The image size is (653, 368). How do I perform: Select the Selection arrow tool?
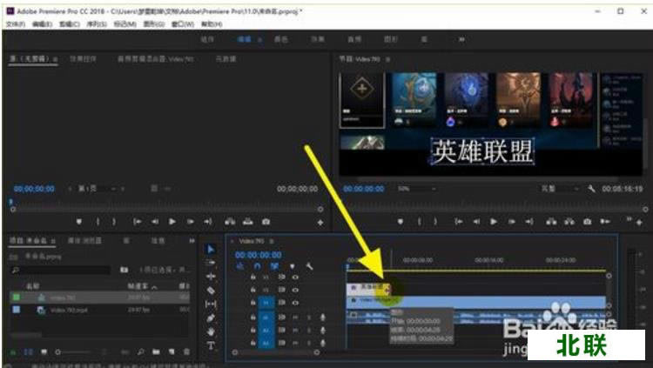click(x=211, y=249)
